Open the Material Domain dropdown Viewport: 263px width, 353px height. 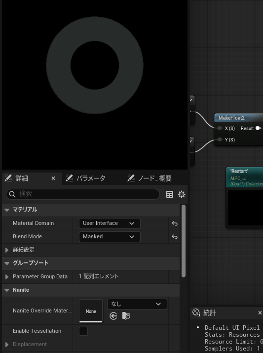[110, 223]
